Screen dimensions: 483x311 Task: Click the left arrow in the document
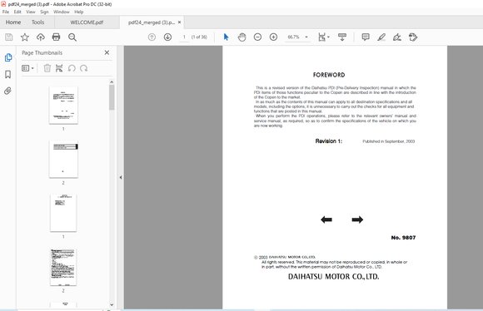coord(326,220)
